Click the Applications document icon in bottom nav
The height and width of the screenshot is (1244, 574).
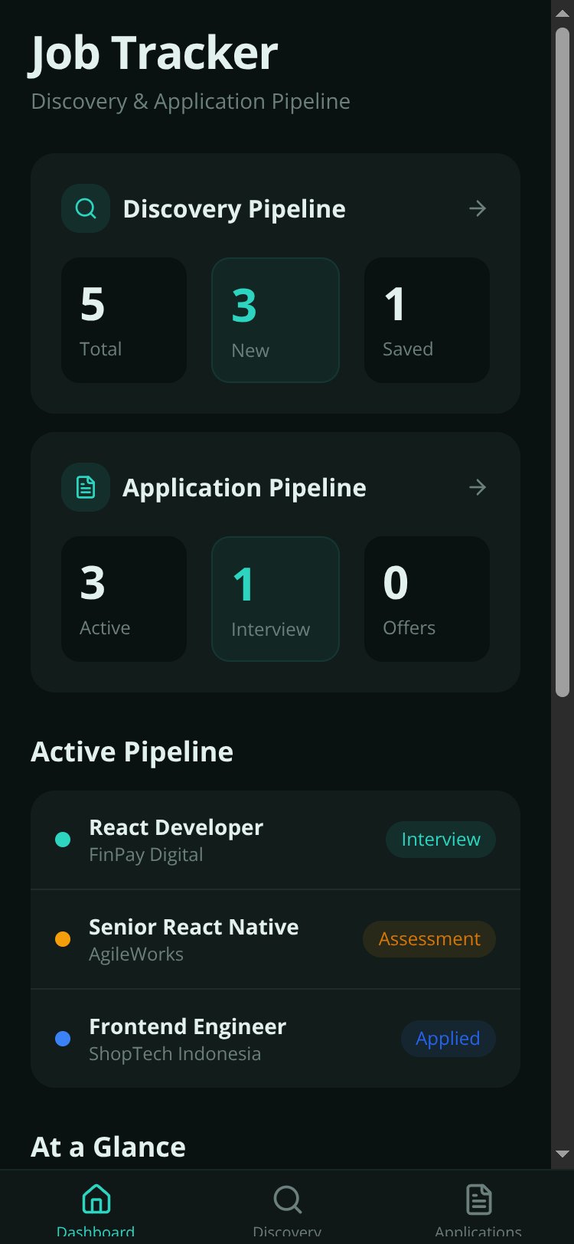click(x=478, y=1199)
